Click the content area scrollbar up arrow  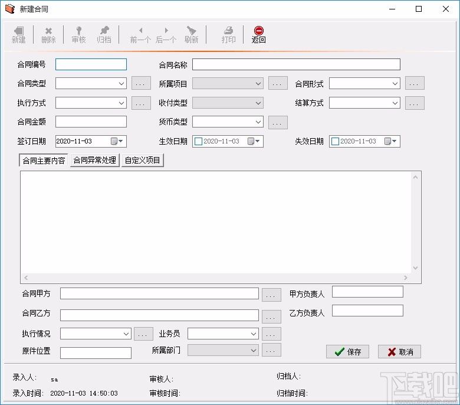click(415, 177)
